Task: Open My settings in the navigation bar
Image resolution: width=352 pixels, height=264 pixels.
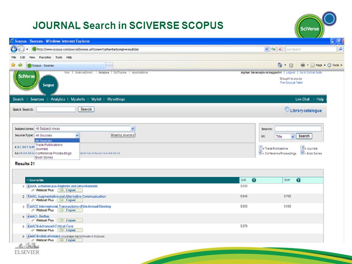Action: 116,99
